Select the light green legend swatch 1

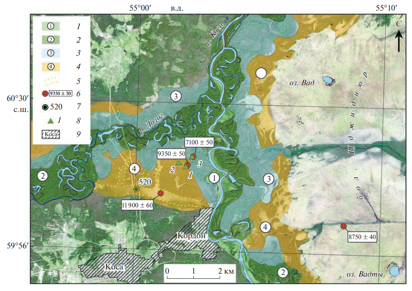[51, 26]
